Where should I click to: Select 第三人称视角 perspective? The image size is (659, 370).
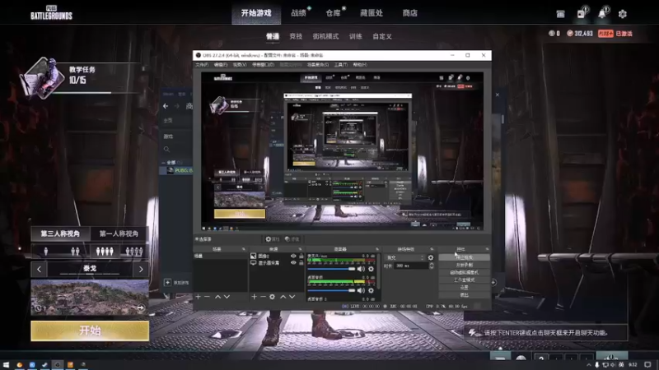(x=60, y=234)
